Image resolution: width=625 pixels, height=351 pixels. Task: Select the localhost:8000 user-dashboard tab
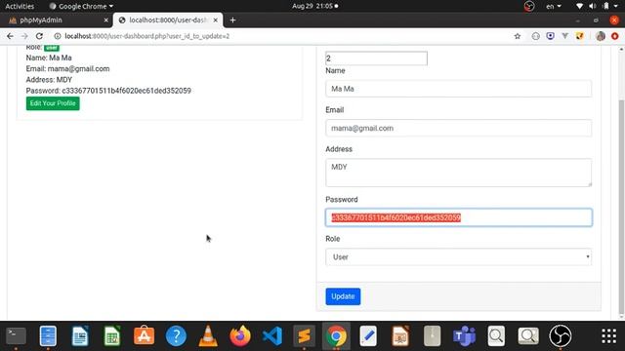168,19
